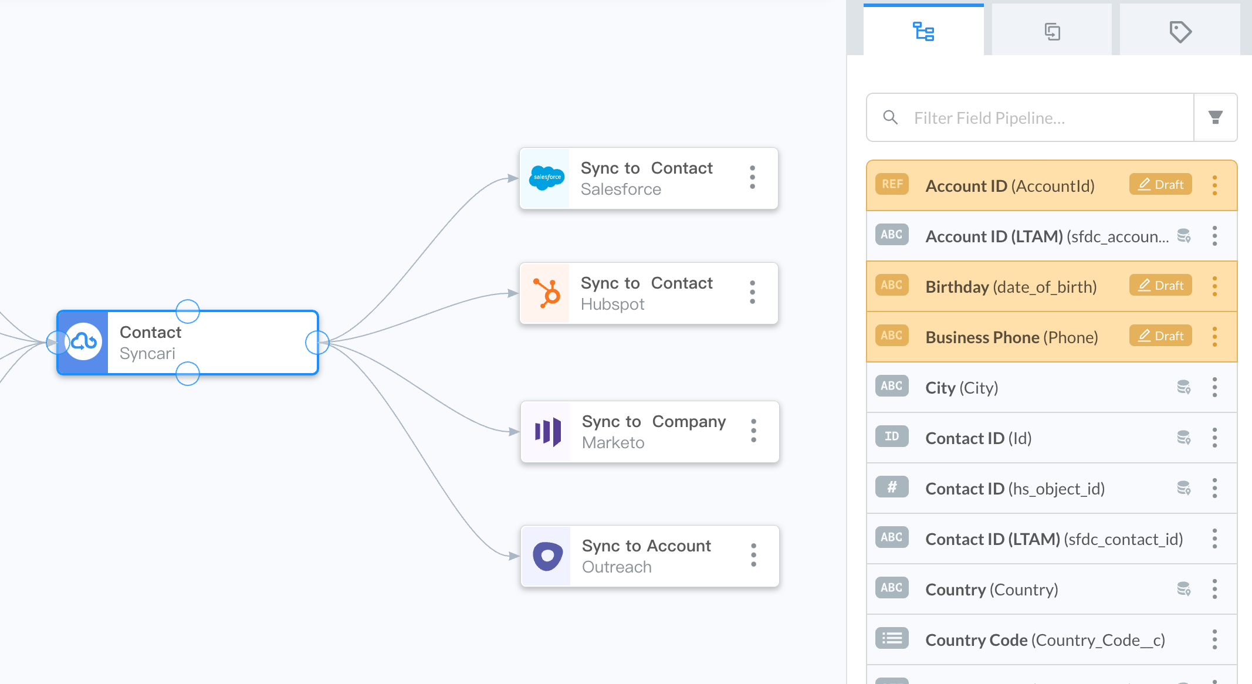Image resolution: width=1252 pixels, height=684 pixels.
Task: Click the Draft badge on Account ID (AccountId)
Action: coord(1160,185)
